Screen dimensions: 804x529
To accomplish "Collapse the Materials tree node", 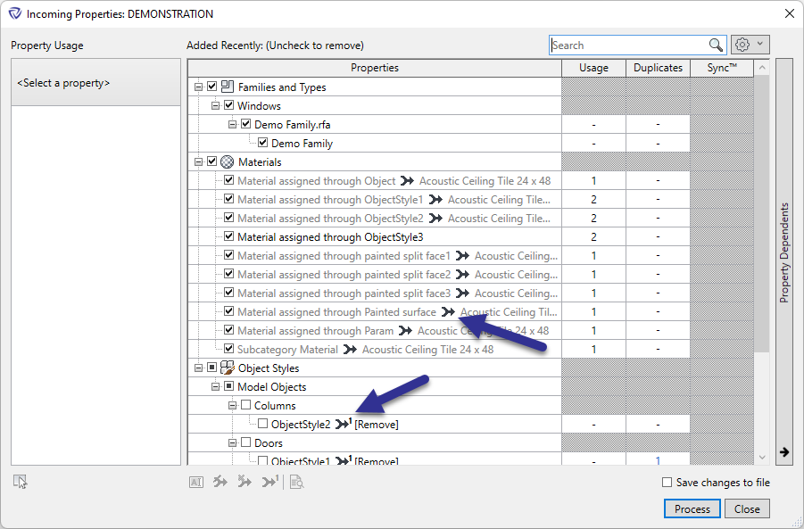I will [198, 162].
